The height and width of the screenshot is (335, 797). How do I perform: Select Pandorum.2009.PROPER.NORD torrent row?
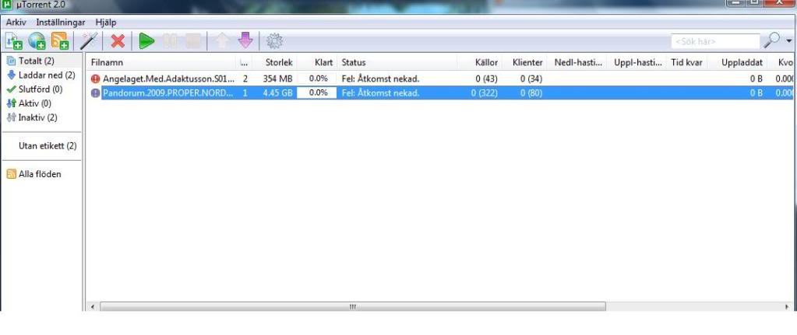click(439, 92)
